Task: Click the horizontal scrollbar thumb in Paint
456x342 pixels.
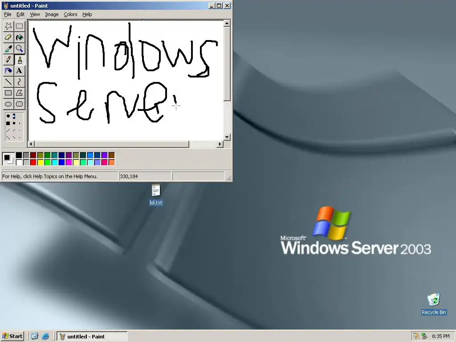Action: pyautogui.click(x=112, y=144)
